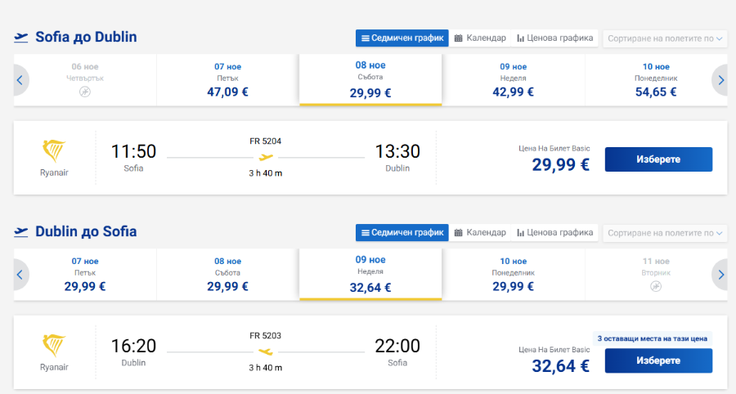Click next week arrow for Dublin to Sofia
Screen dimensions: 736x394
[720, 275]
